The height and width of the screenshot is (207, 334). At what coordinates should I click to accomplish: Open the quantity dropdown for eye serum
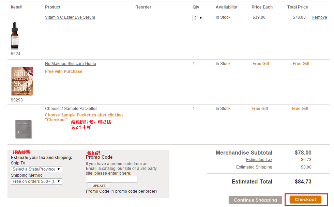pyautogui.click(x=198, y=18)
